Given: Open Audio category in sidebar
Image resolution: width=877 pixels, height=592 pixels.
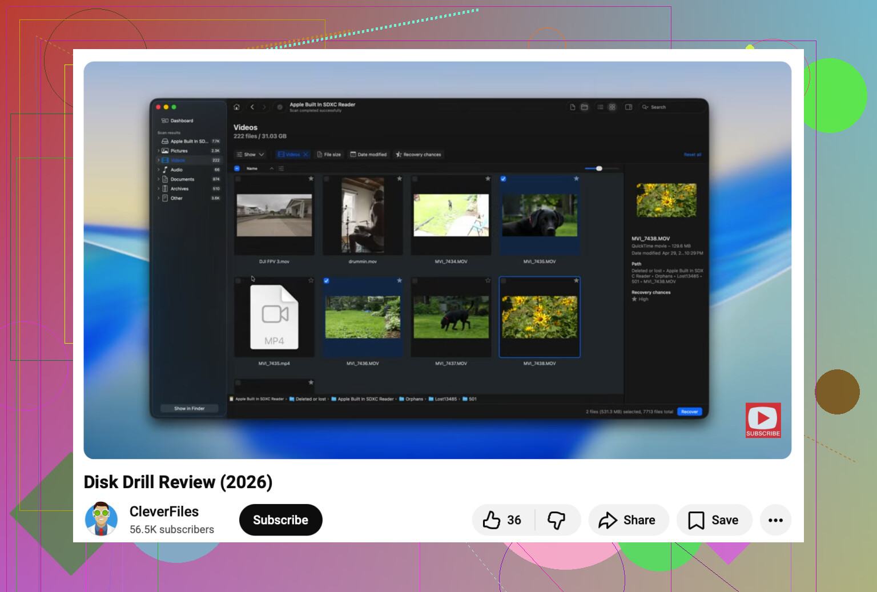Looking at the screenshot, I should tap(190, 170).
